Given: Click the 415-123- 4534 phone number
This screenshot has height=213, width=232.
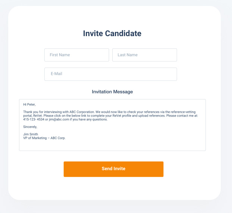Looking at the screenshot, I should coord(34,120).
